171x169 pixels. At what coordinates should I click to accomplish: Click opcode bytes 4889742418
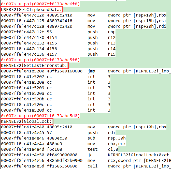click(60, 21)
